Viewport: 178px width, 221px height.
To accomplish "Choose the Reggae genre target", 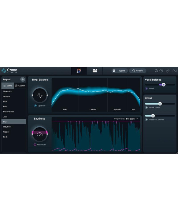I will tap(14, 132).
